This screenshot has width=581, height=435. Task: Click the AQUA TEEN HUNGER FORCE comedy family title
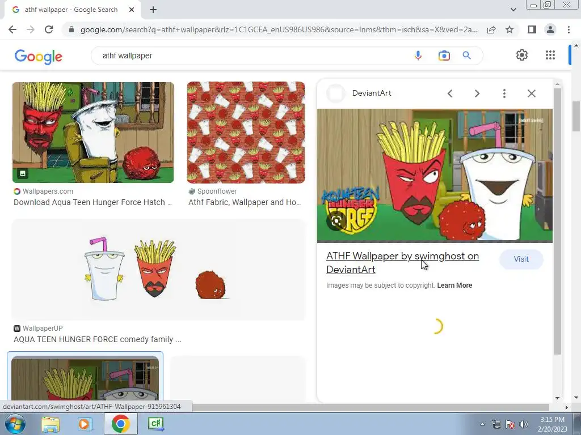(98, 340)
